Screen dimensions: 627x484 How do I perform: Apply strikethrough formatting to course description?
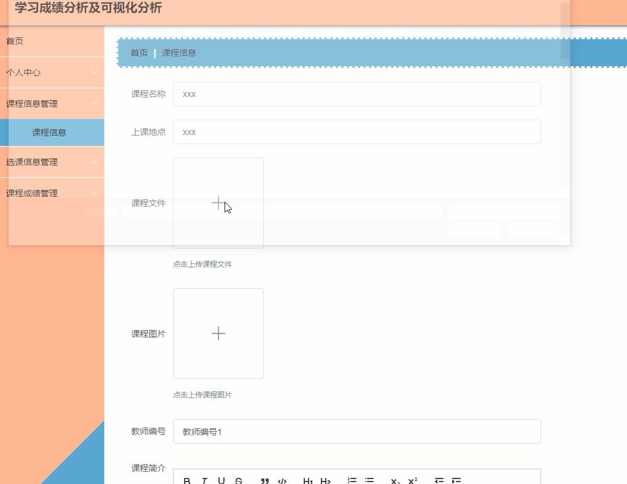[238, 481]
